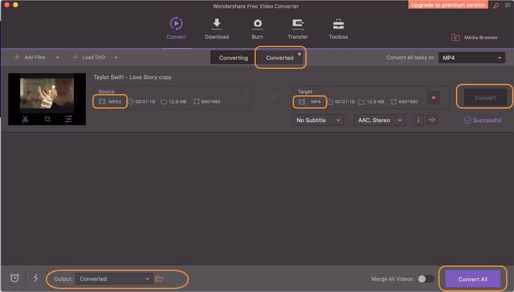
Task: Click the Convert button for Love Story
Action: click(x=485, y=98)
